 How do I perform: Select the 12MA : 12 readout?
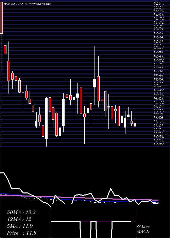[x=19, y=219]
